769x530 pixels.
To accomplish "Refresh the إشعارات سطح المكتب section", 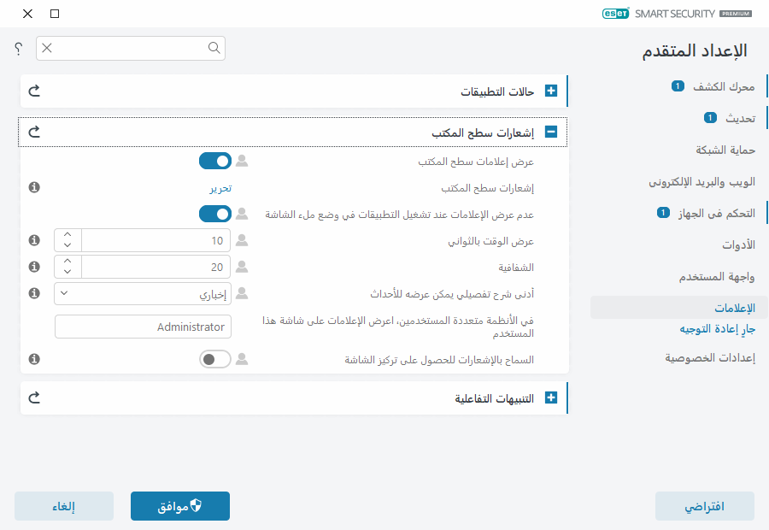I will point(34,132).
